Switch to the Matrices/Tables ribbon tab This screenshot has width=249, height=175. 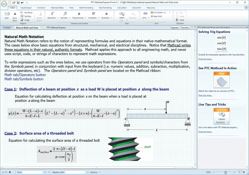pos(57,8)
